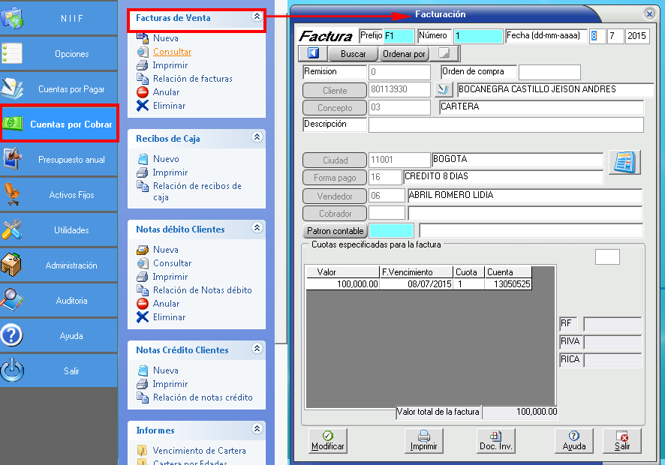
Task: Collapse the Recibos de Caja section
Action: [x=257, y=137]
